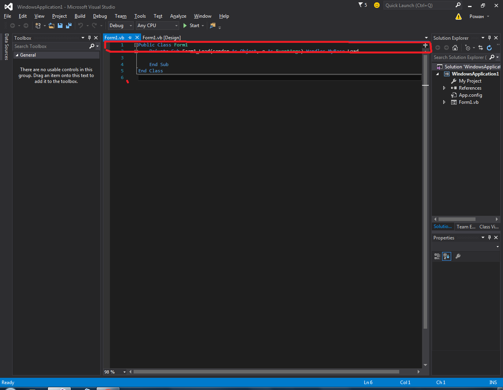503x390 pixels.
Task: Click the Undo arrow in toolbar
Action: (81, 26)
